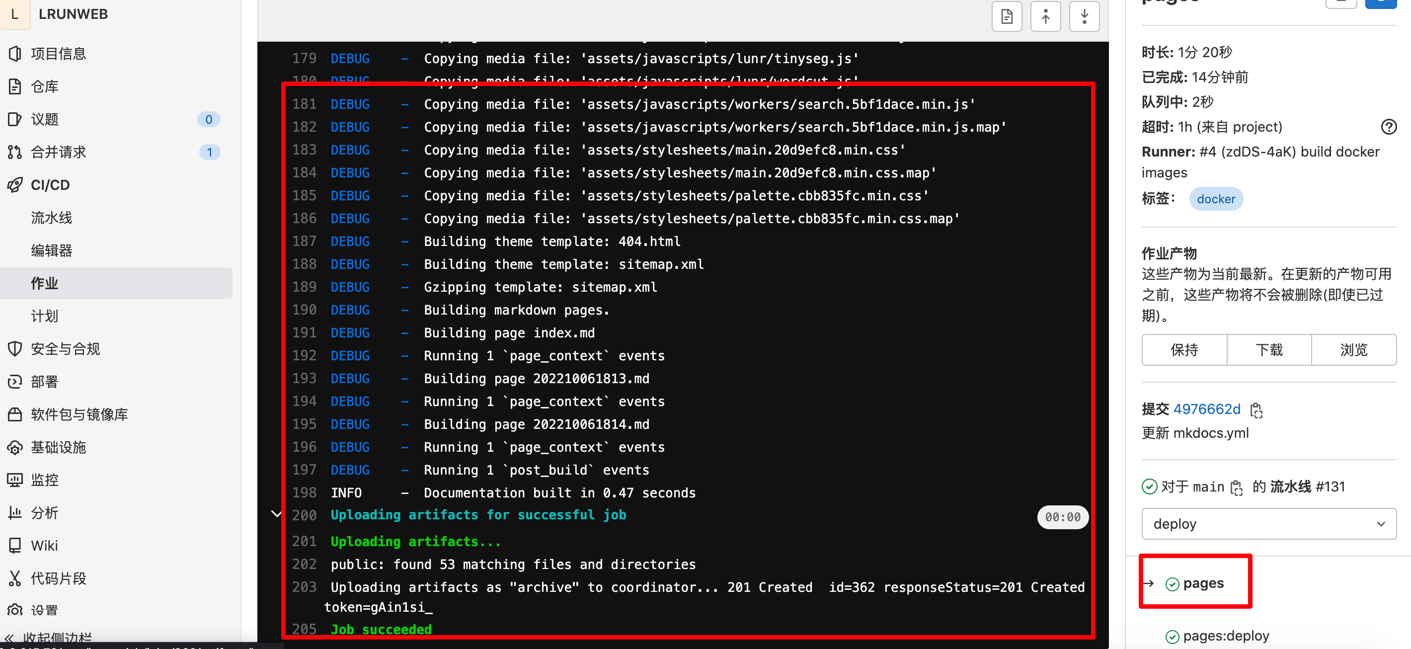Select the 作业 jobs item

[x=116, y=283]
